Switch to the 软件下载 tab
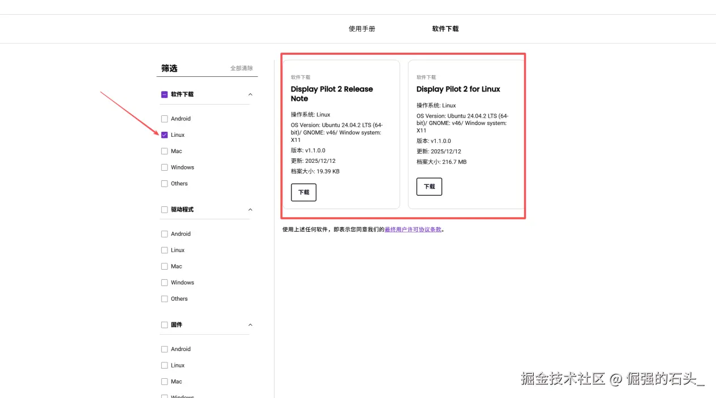716x398 pixels. point(445,29)
